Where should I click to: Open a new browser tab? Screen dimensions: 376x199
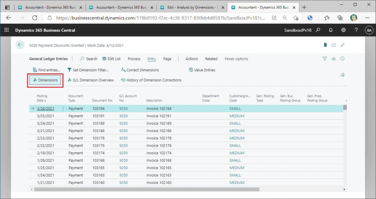pyautogui.click(x=304, y=7)
